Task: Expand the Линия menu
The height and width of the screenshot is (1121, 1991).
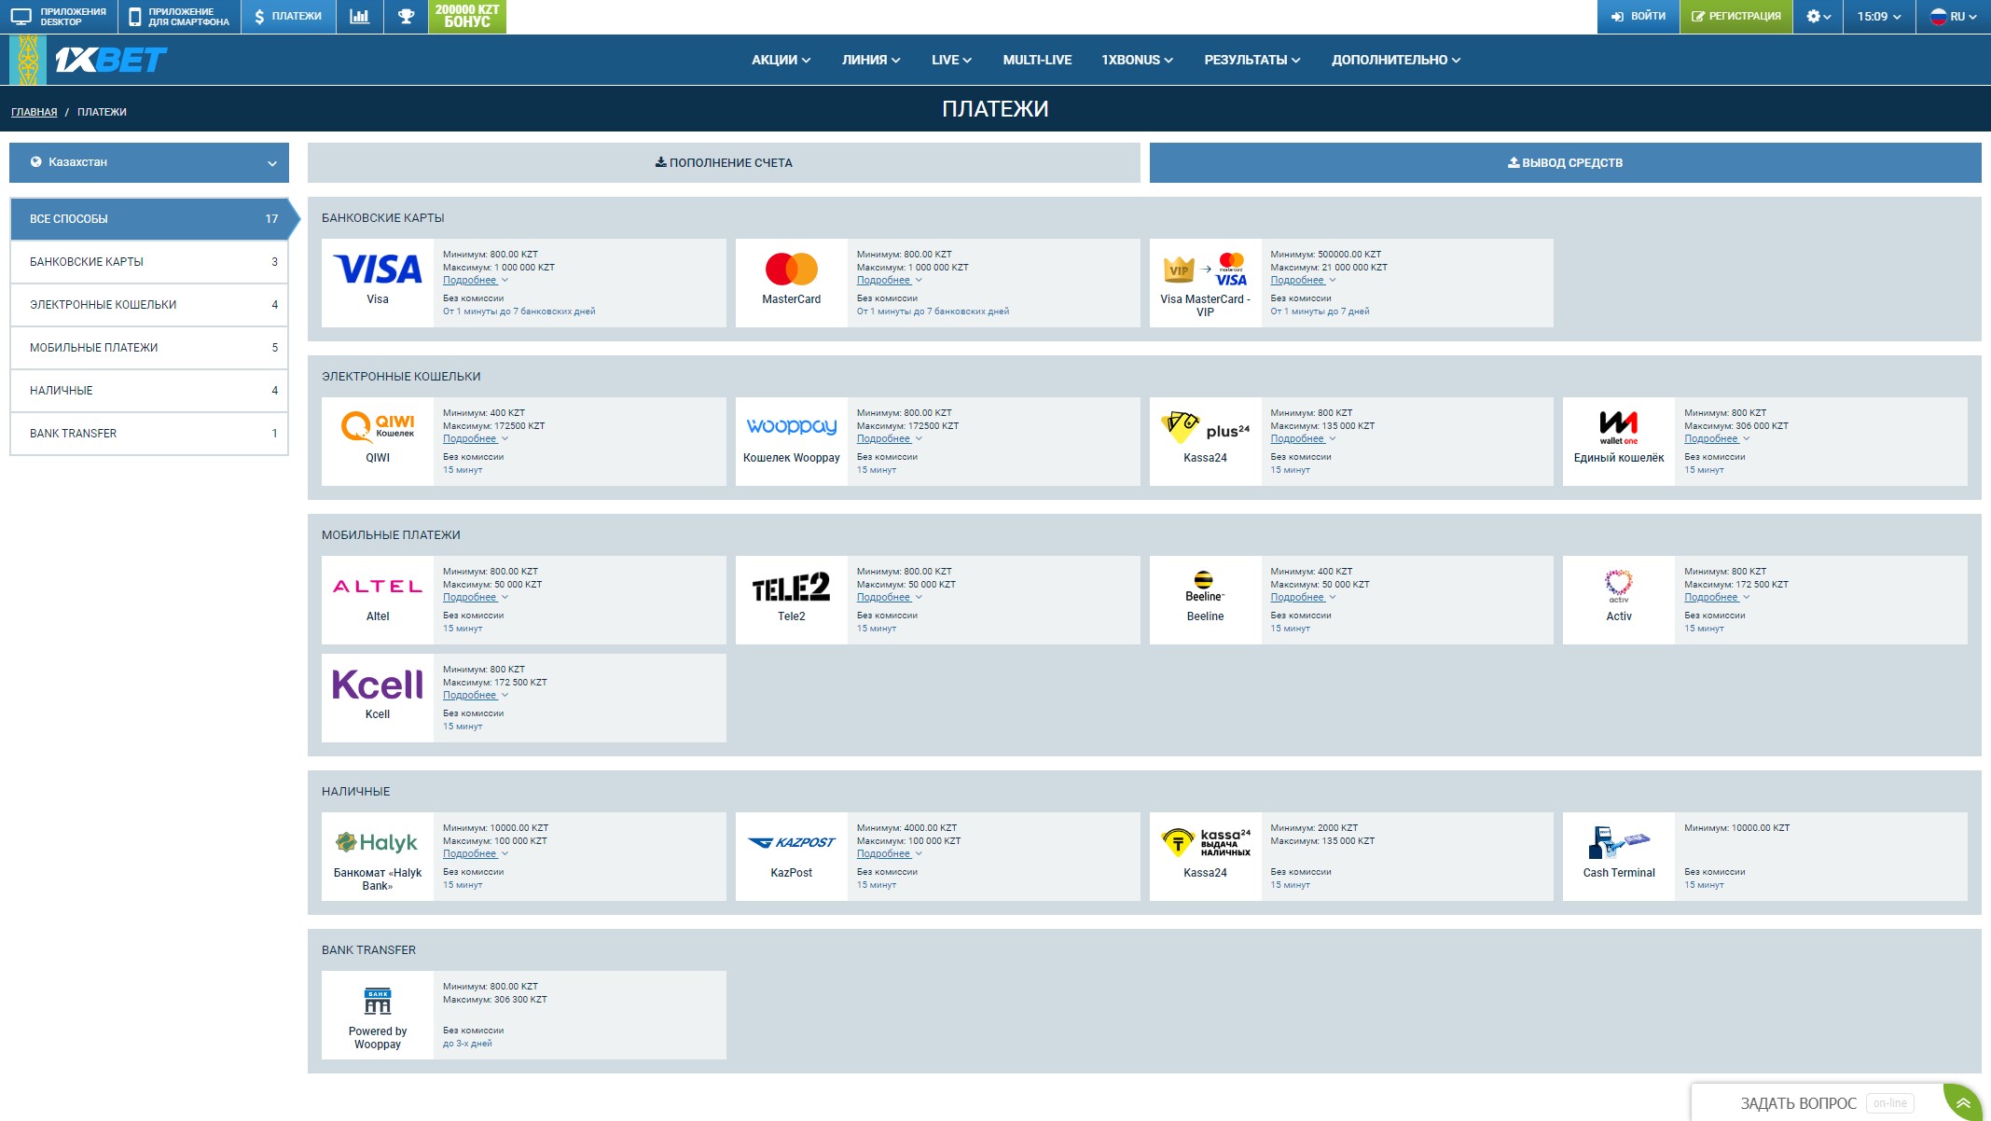Action: pyautogui.click(x=871, y=60)
